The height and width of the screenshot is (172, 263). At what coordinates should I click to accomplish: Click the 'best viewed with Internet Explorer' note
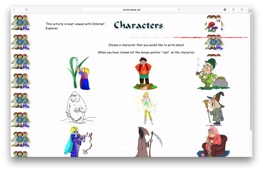(x=75, y=26)
